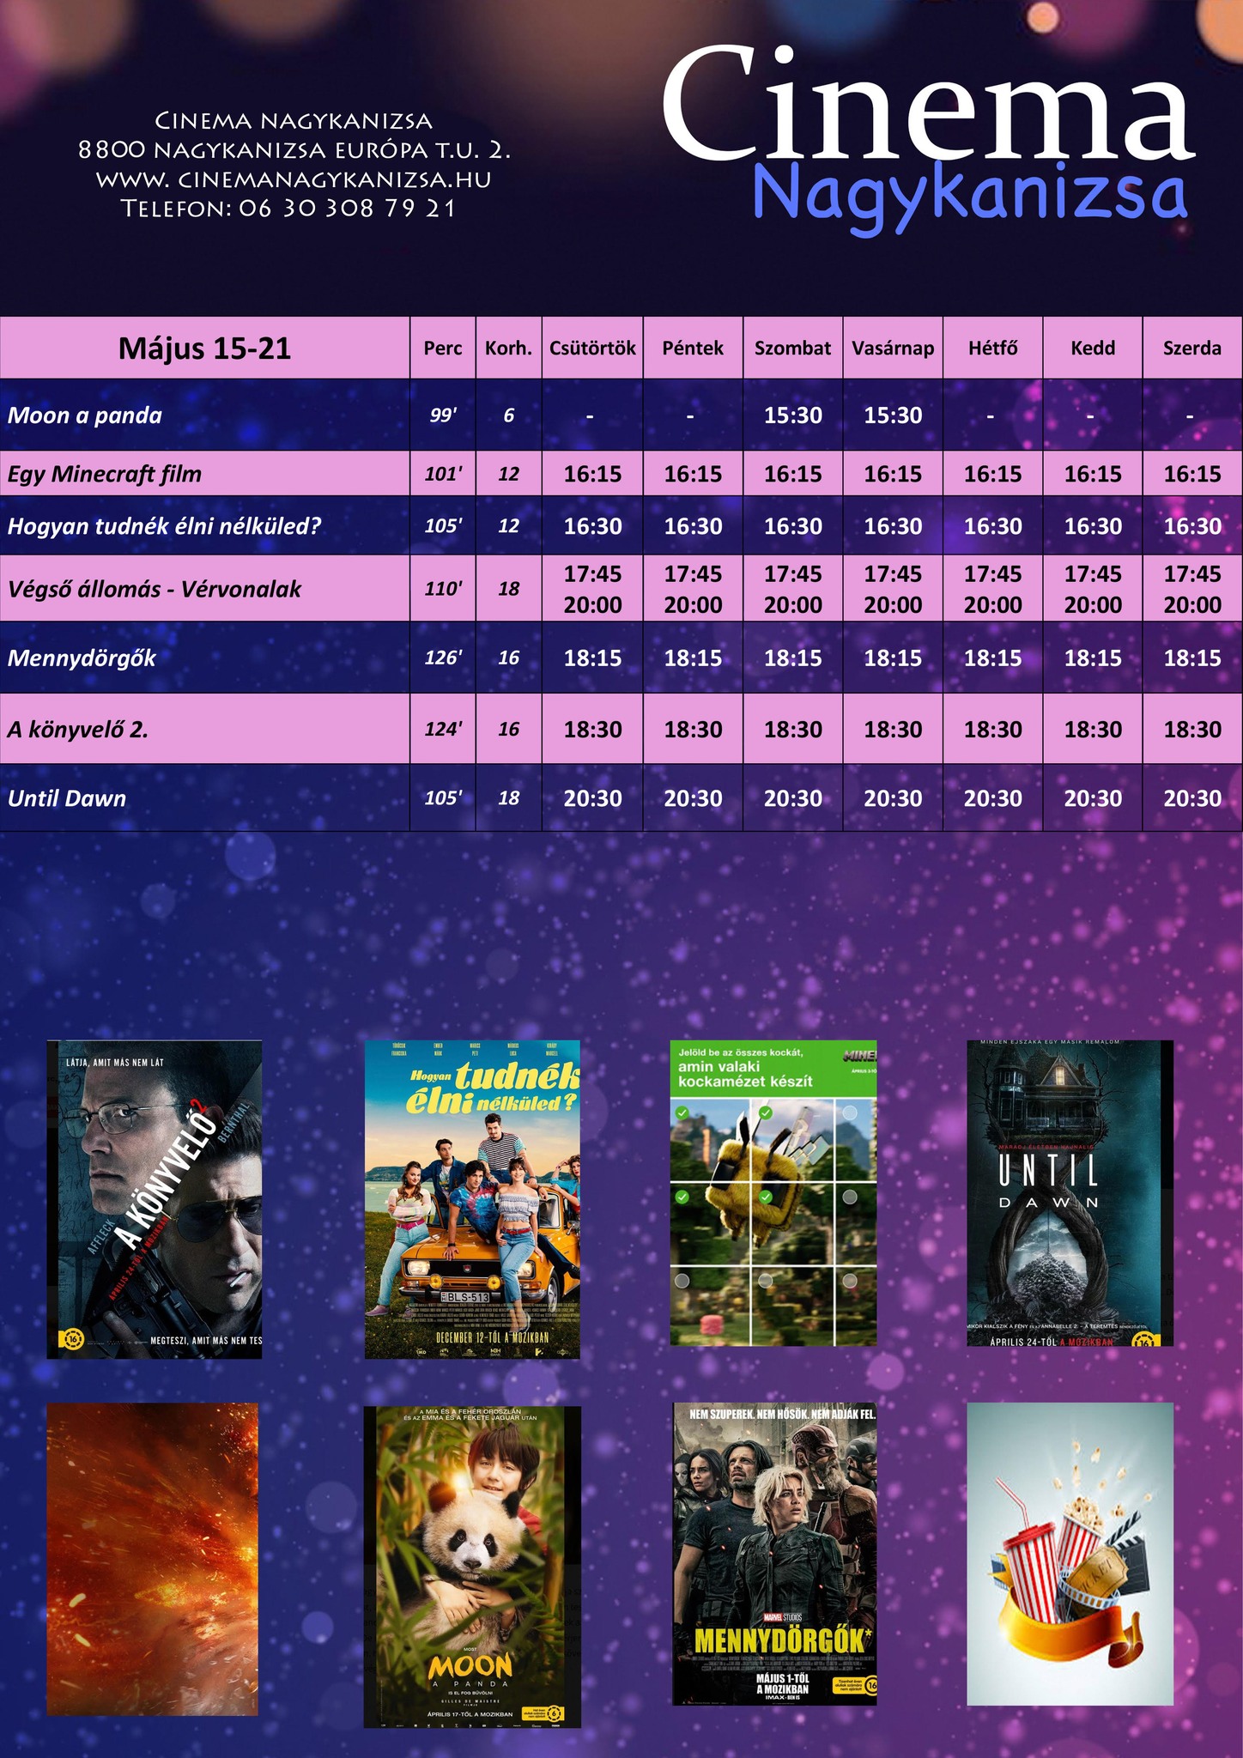Click the Hétfő column header
The height and width of the screenshot is (1758, 1243).
pos(993,348)
